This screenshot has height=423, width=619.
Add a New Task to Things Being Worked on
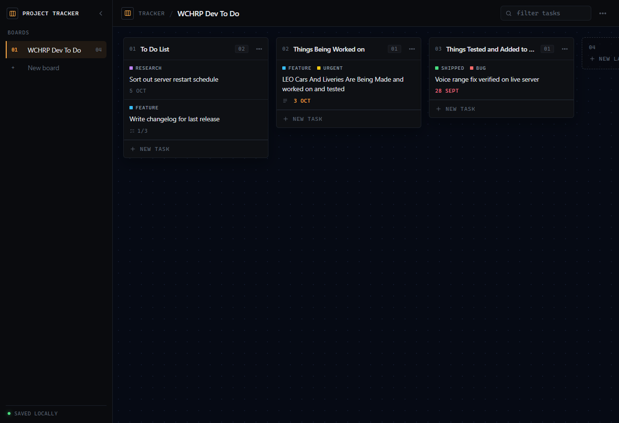(x=349, y=119)
